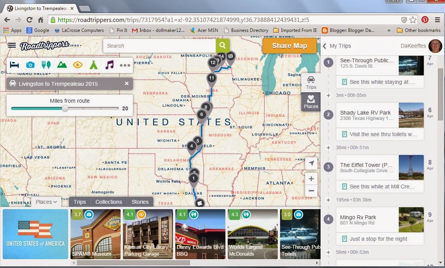Zoom out the map with minus button

(x=311, y=191)
